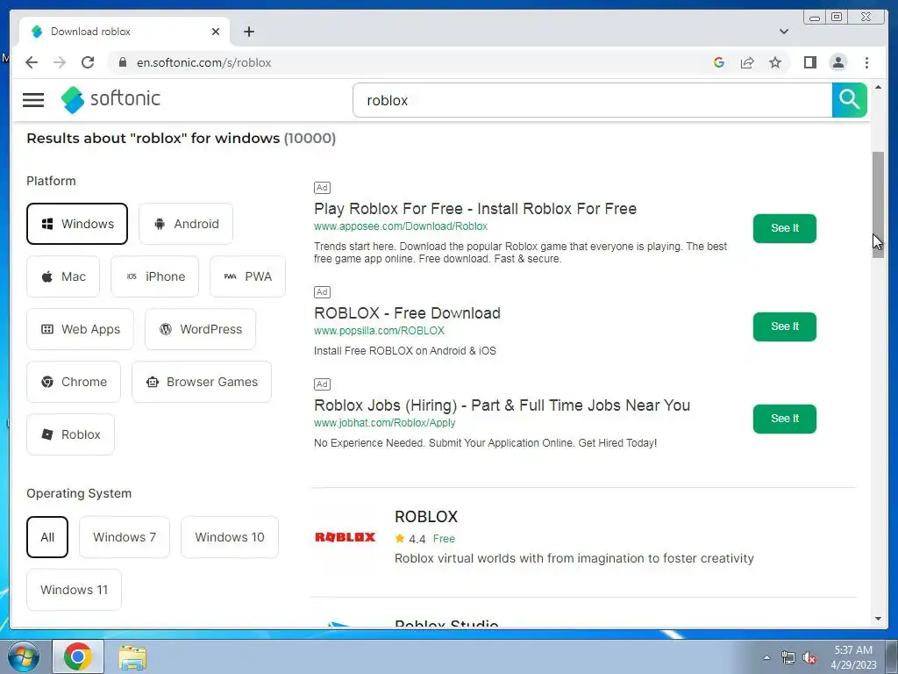Click the muted volume tray icon
The height and width of the screenshot is (674, 898).
(809, 657)
